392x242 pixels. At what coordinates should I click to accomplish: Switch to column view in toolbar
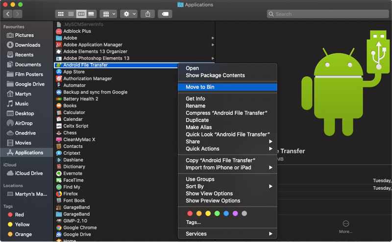point(81,14)
